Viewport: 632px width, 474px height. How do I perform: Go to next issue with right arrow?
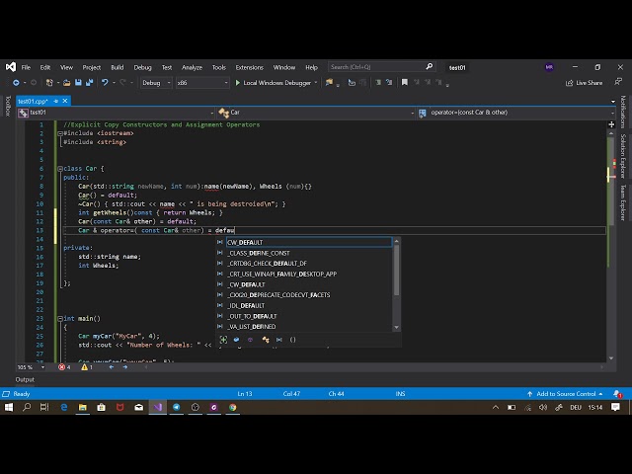pos(125,367)
